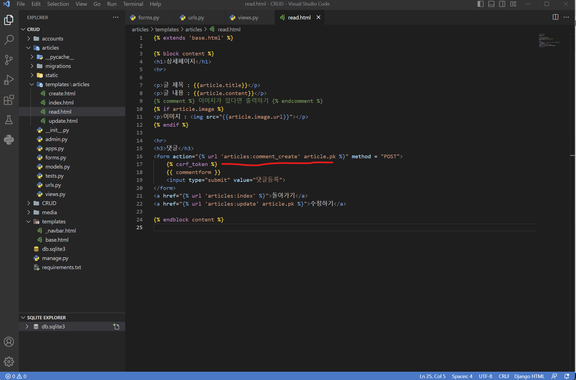Viewport: 576px width, 380px height.
Task: Open manage.py in explorer
Action: [x=55, y=258]
